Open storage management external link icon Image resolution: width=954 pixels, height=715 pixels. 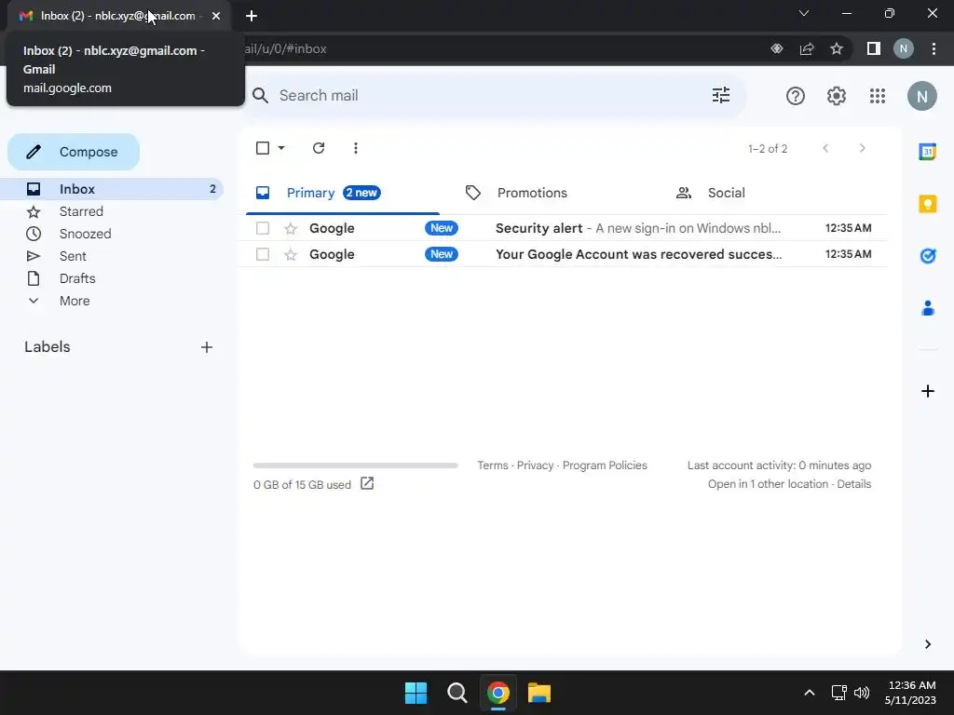click(x=367, y=484)
